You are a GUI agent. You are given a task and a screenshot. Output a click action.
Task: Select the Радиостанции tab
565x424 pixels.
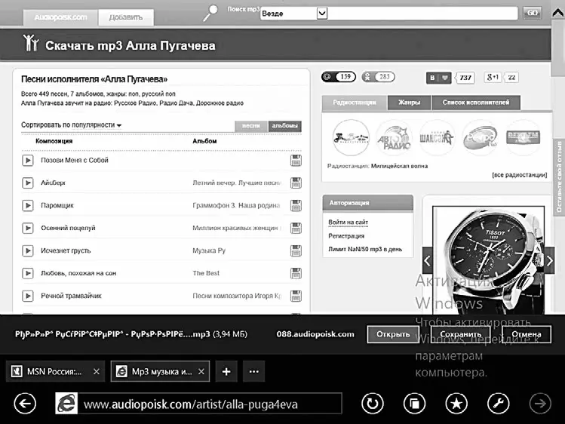click(x=355, y=103)
